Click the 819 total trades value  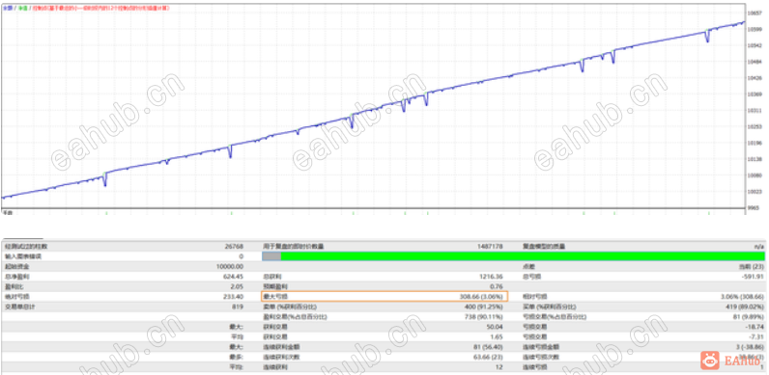pos(239,307)
